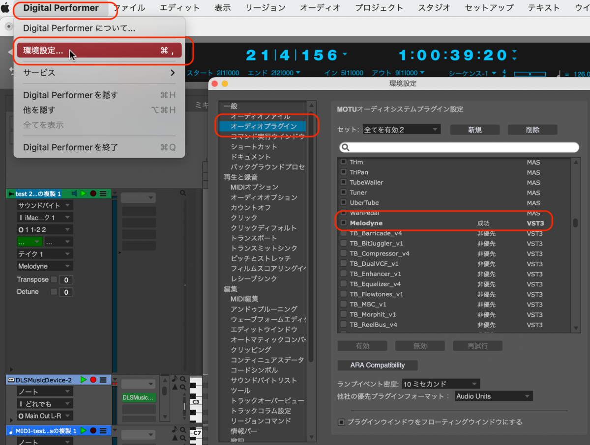Open the MIDI-test track hamburger menu
The height and width of the screenshot is (445, 590).
point(103,431)
